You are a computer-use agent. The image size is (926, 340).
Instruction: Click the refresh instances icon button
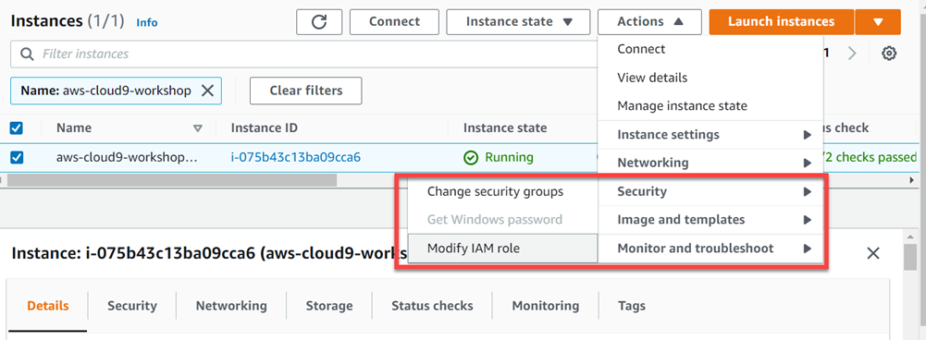point(319,22)
